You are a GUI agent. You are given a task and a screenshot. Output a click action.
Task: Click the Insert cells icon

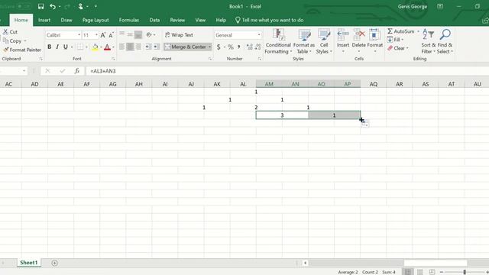click(x=343, y=34)
